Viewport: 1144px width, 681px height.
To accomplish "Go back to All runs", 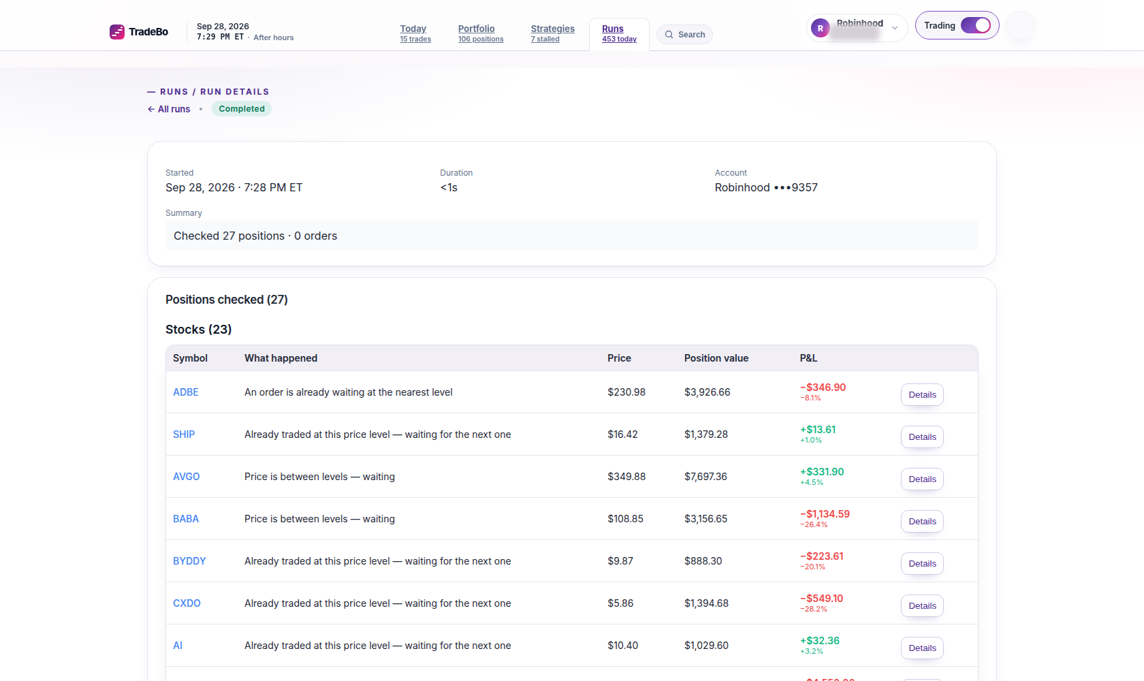I will click(169, 109).
